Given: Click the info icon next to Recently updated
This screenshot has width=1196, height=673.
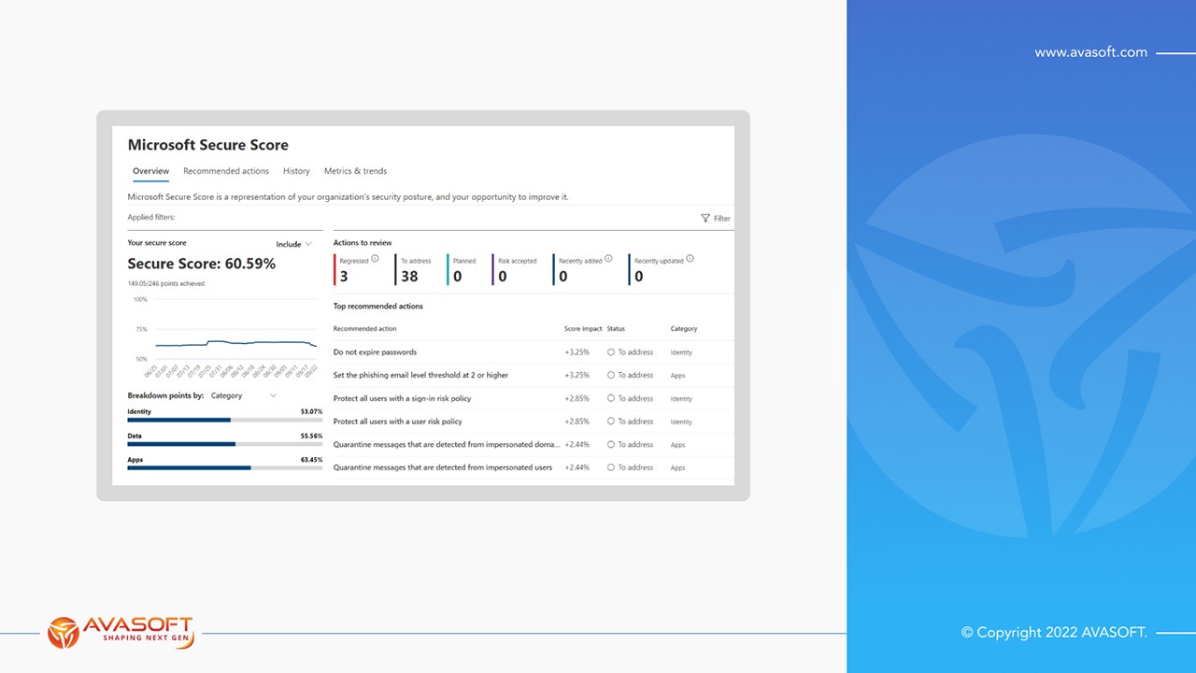Looking at the screenshot, I should click(x=690, y=259).
